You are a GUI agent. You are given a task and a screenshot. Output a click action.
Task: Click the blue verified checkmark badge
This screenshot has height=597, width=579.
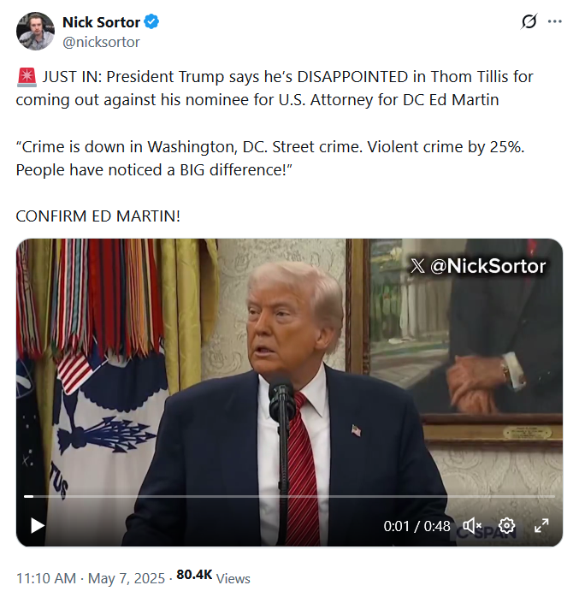pyautogui.click(x=151, y=21)
